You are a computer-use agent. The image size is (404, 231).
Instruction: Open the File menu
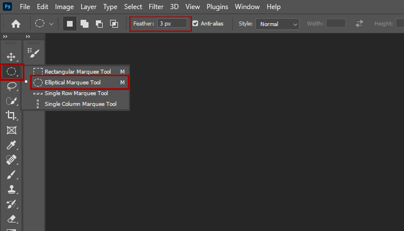(x=25, y=7)
